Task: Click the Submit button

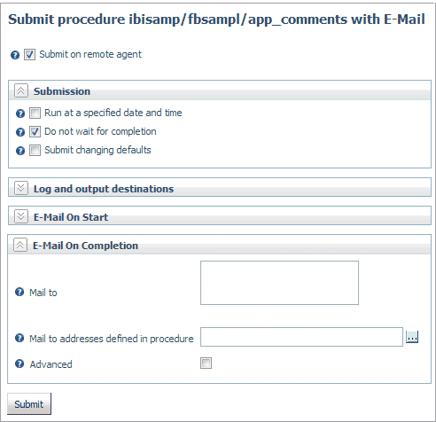Action: (29, 403)
